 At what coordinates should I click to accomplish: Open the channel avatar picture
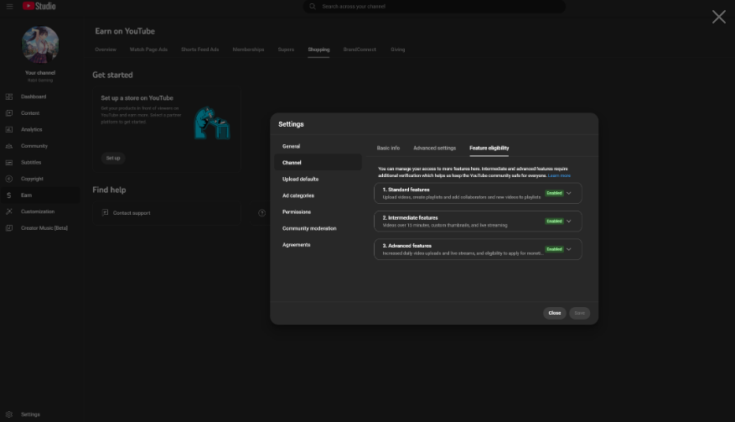(40, 44)
